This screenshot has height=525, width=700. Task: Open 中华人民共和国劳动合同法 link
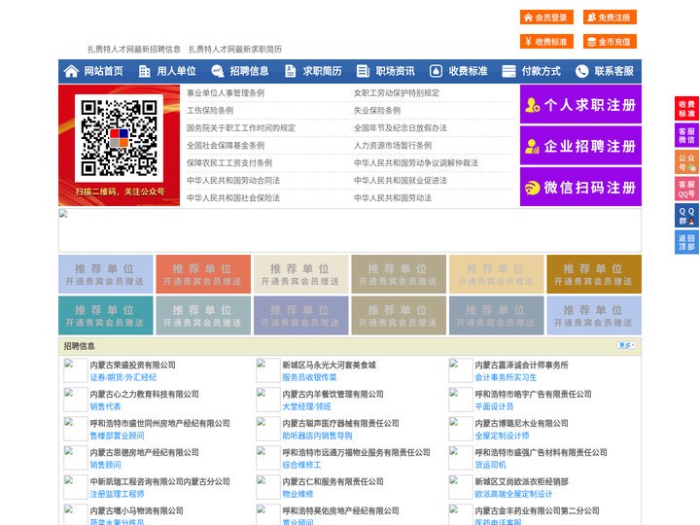233,181
